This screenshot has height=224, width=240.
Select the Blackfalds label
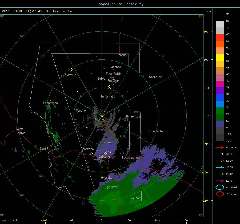click(x=113, y=74)
